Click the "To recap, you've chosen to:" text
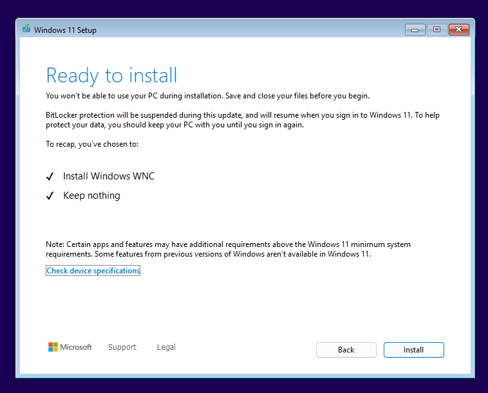 click(92, 144)
